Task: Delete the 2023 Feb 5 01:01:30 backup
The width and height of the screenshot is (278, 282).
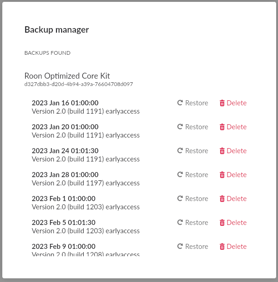Action: coord(233,223)
